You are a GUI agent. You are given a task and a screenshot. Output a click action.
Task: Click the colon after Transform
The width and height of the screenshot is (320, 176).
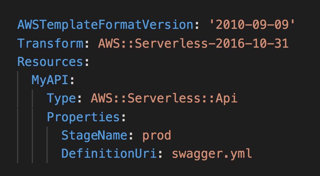pos(87,44)
